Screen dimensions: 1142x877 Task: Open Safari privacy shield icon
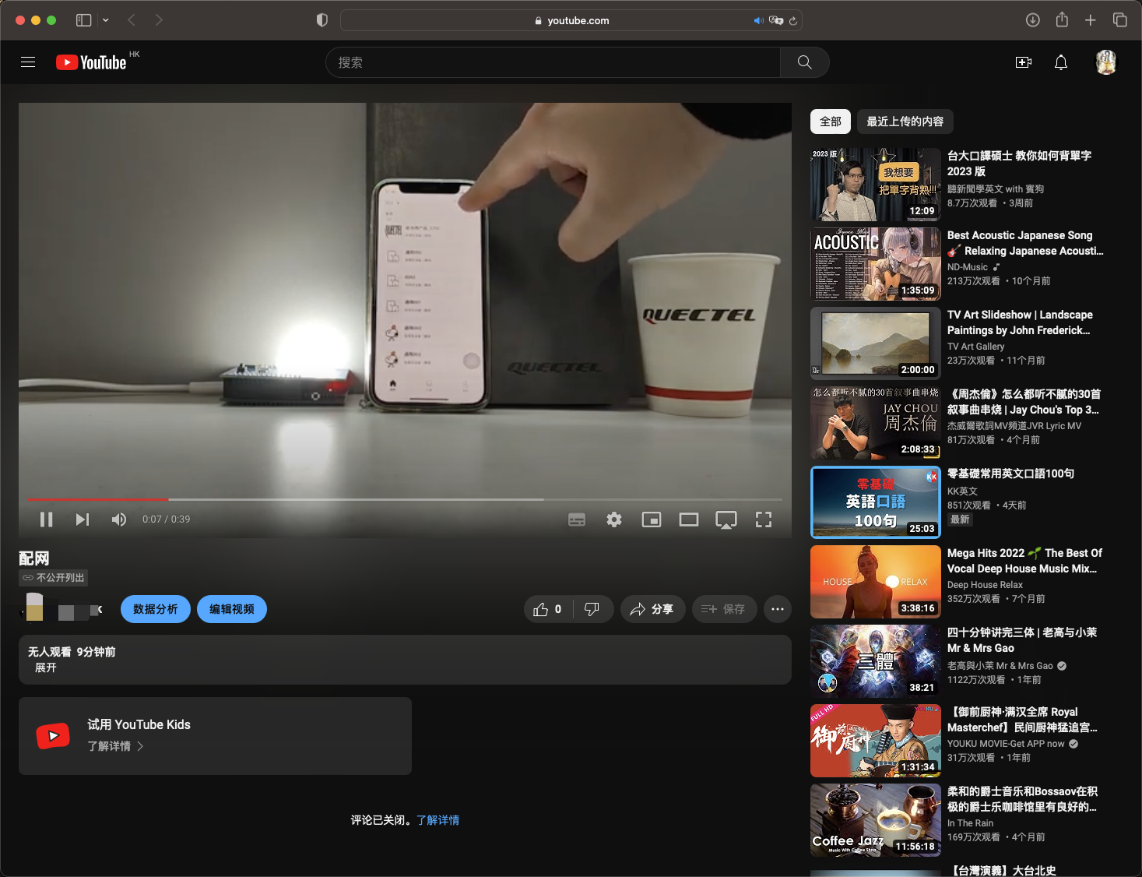click(322, 20)
